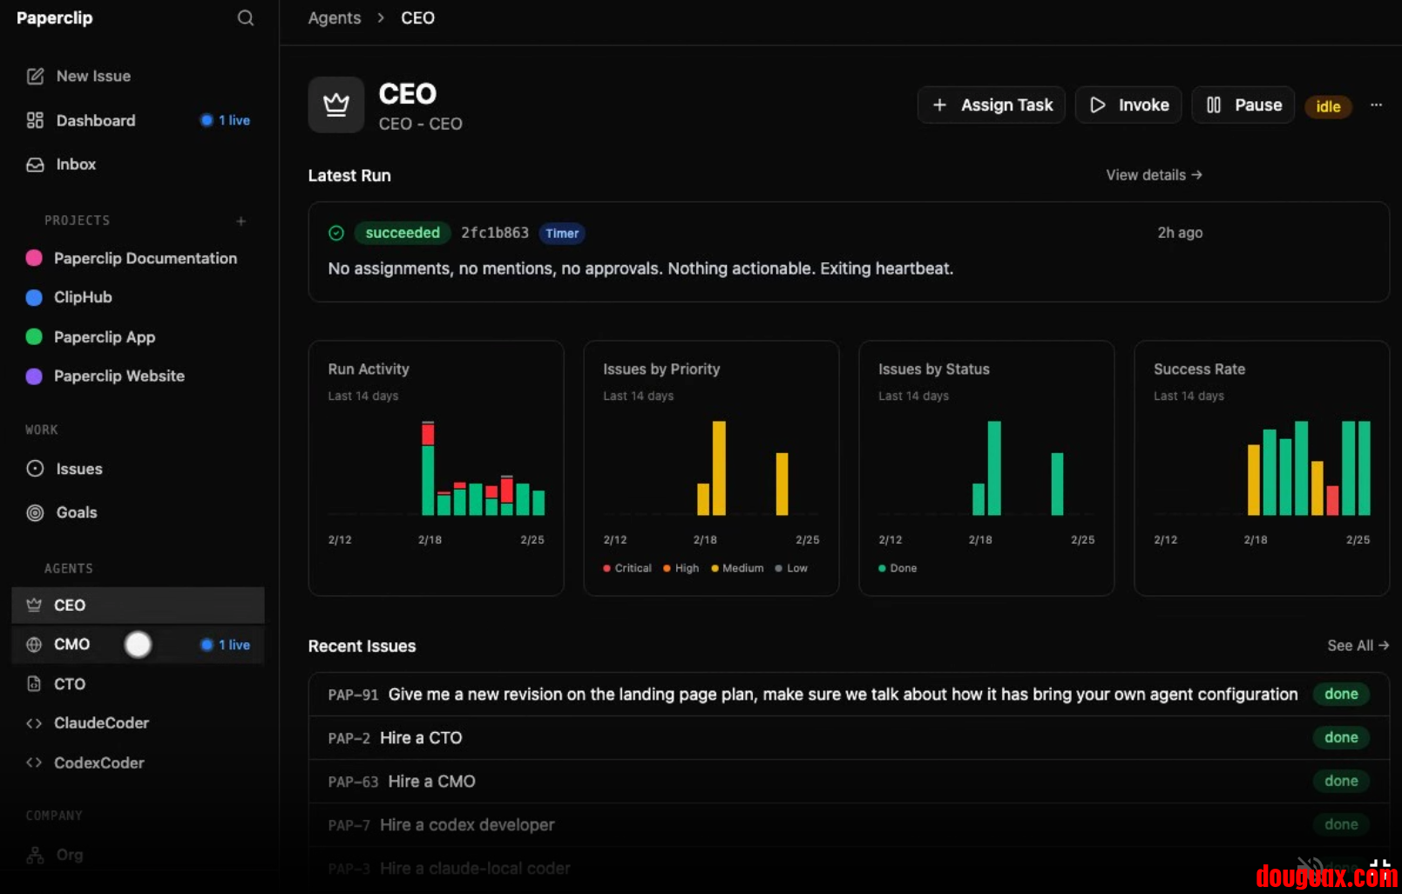Open View details for latest run
The image size is (1402, 894).
click(x=1154, y=175)
